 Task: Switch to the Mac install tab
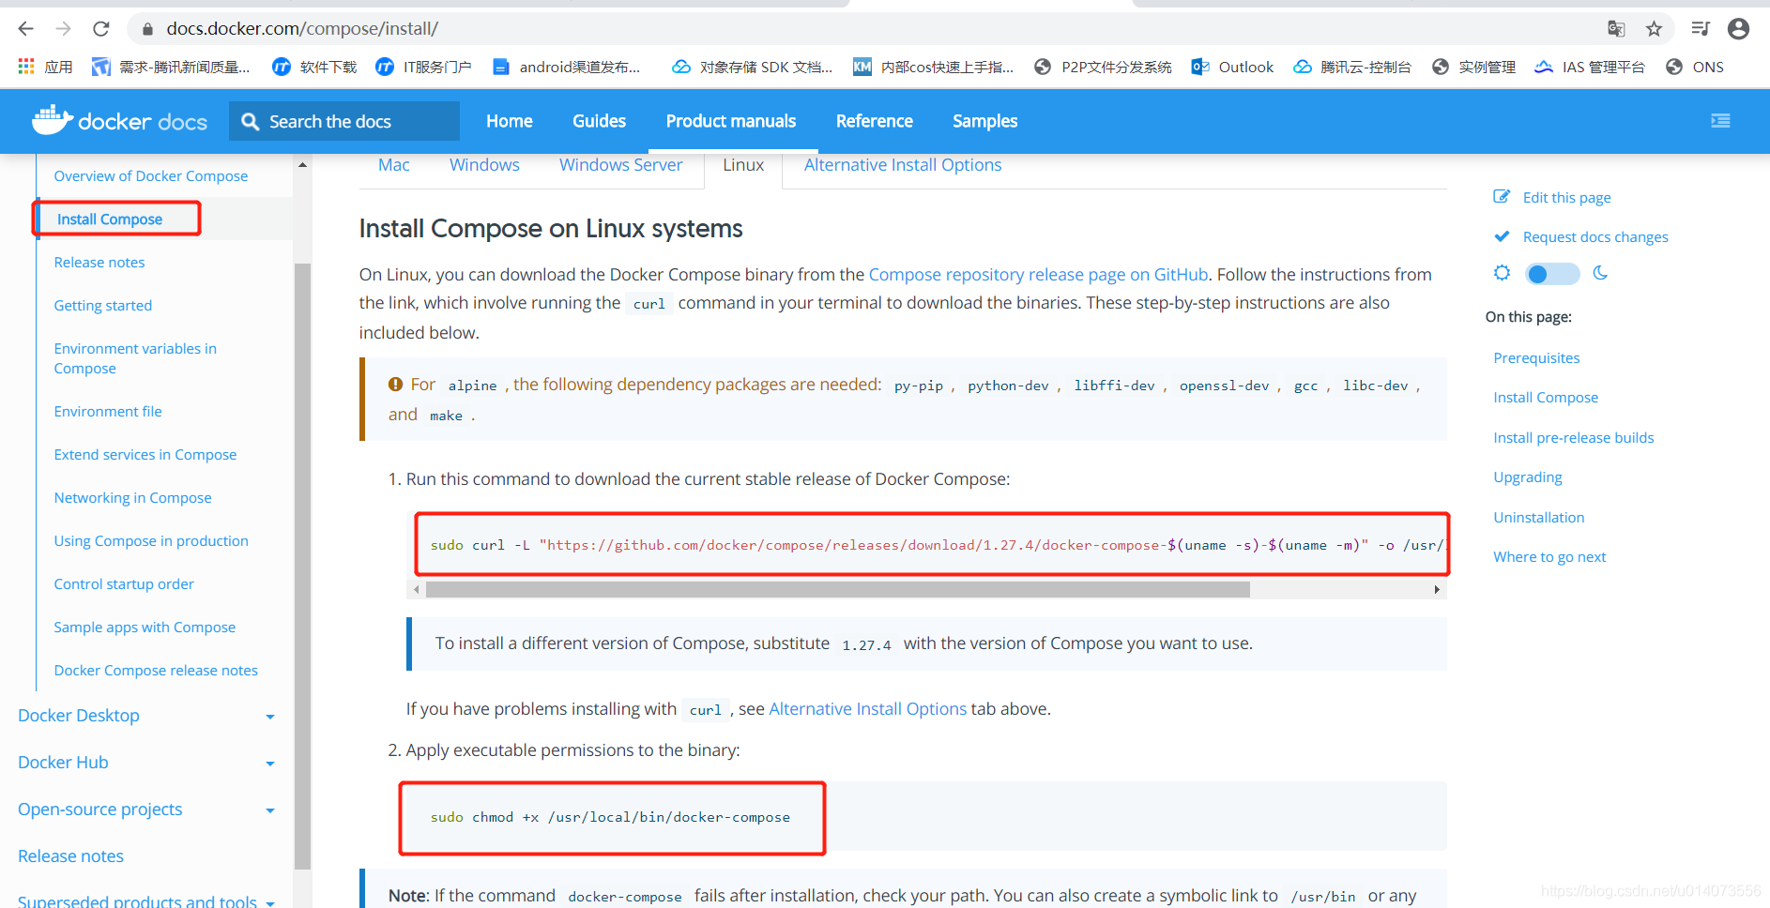point(394,165)
